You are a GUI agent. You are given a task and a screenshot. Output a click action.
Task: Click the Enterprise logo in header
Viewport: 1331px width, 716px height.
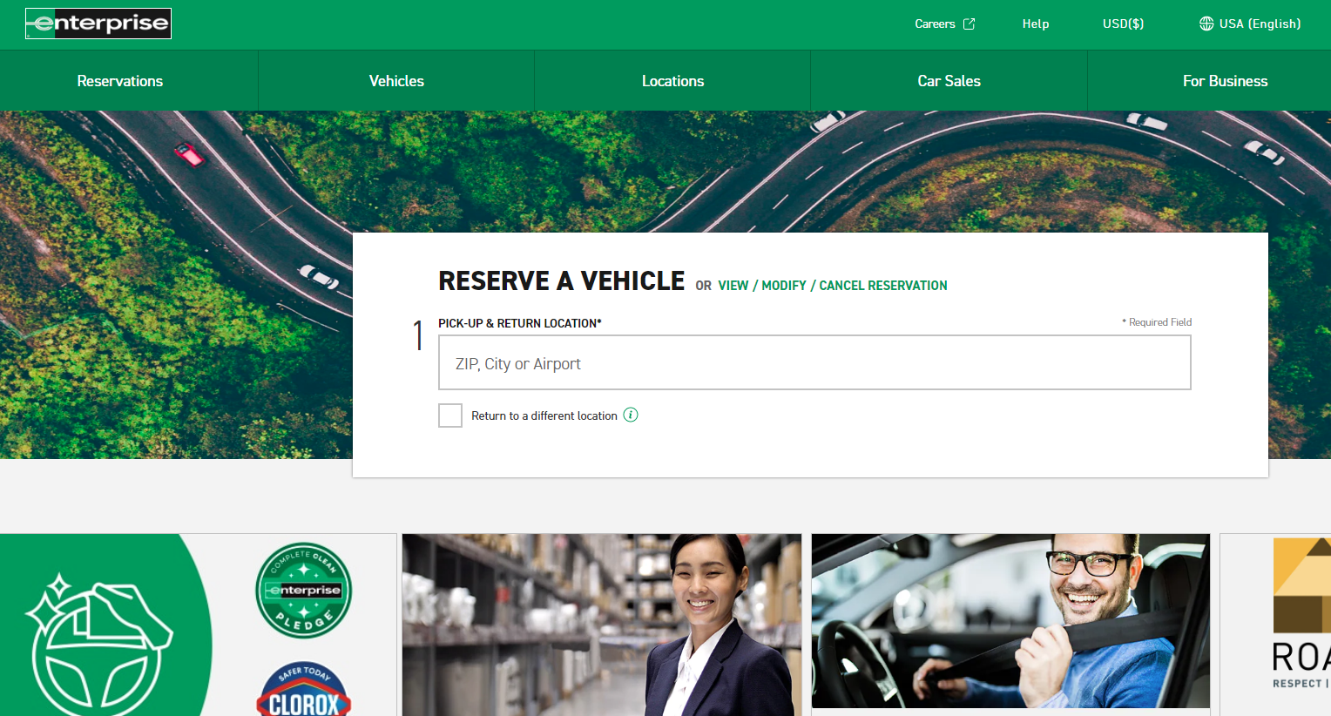tap(98, 24)
